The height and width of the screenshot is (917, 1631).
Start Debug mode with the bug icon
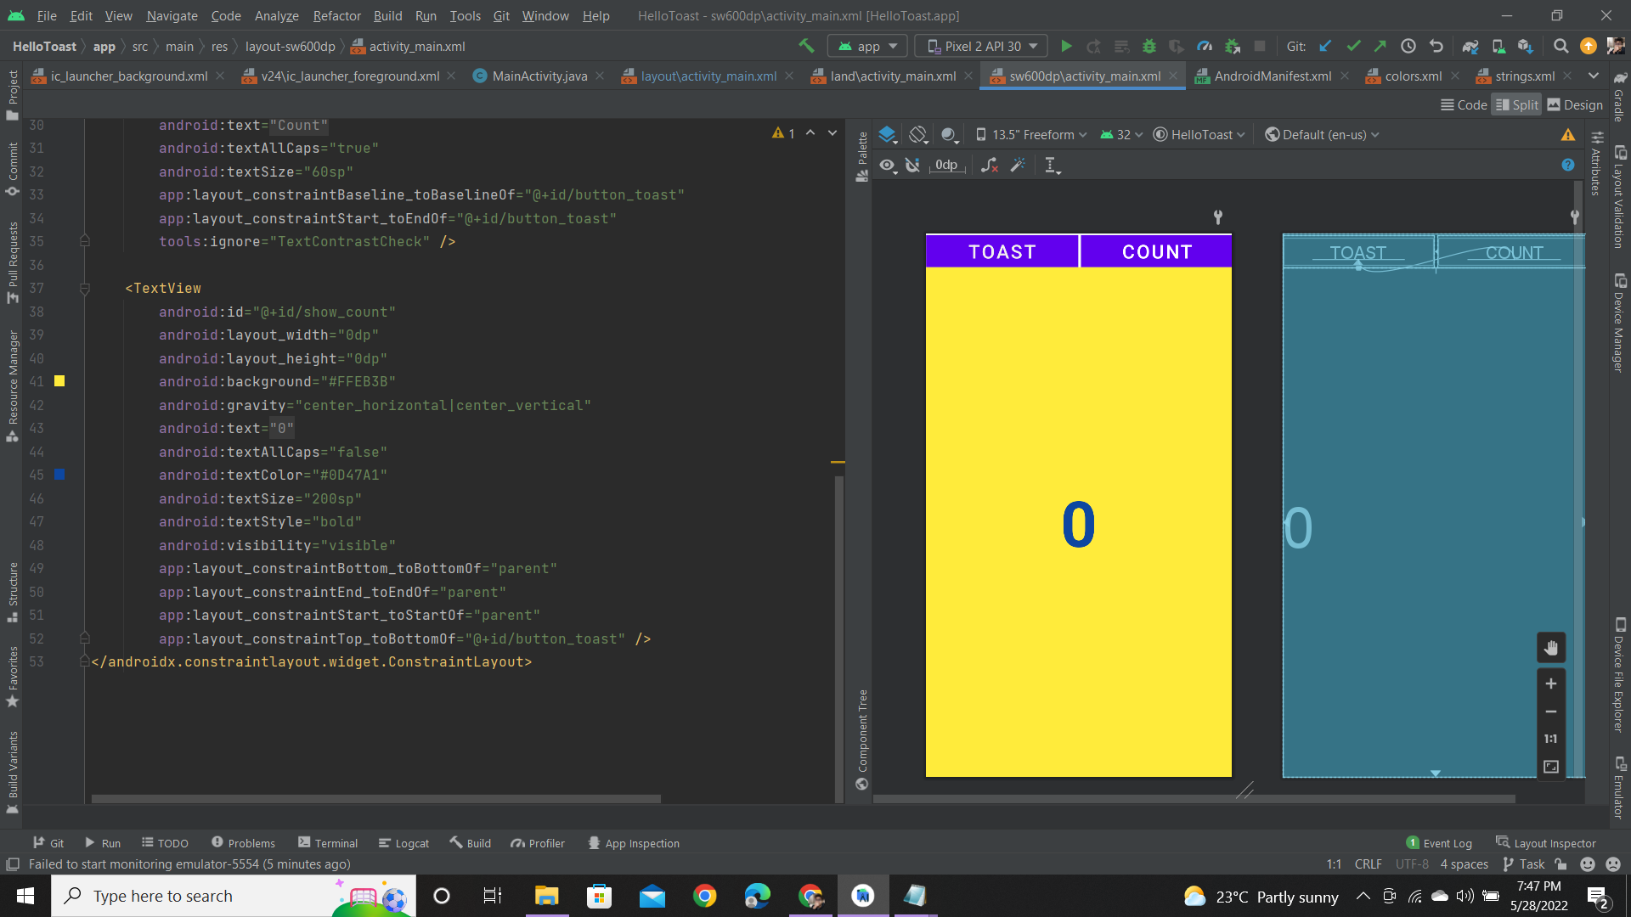coord(1149,46)
